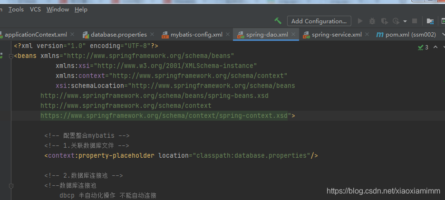The width and height of the screenshot is (445, 200).
Task: Click the mybatis-config.xml file type icon
Action: (165, 35)
